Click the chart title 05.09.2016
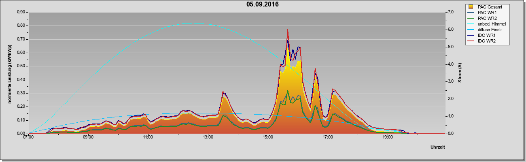This screenshot has width=526, height=162. [263, 4]
